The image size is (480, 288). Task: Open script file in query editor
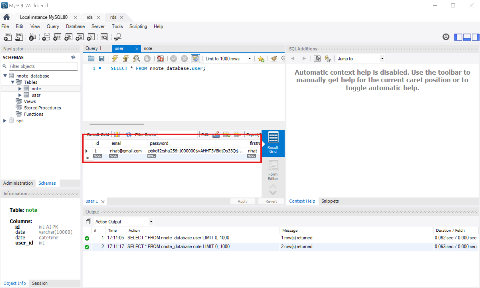[x=91, y=58]
